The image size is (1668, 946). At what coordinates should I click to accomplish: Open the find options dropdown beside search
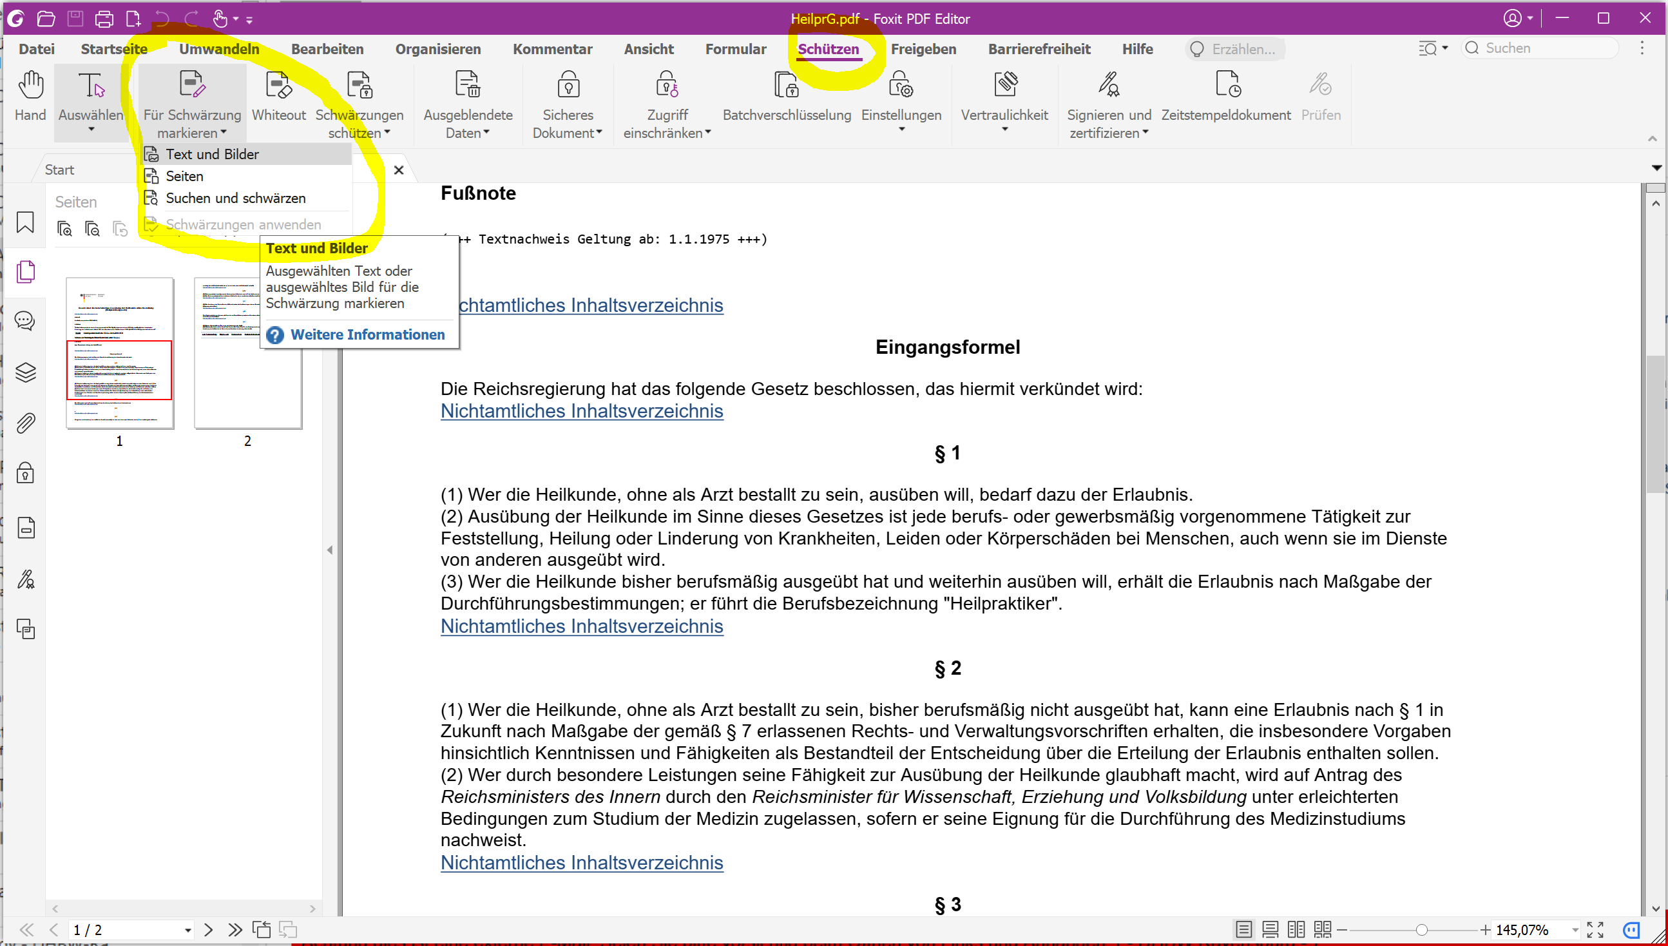tap(1444, 48)
